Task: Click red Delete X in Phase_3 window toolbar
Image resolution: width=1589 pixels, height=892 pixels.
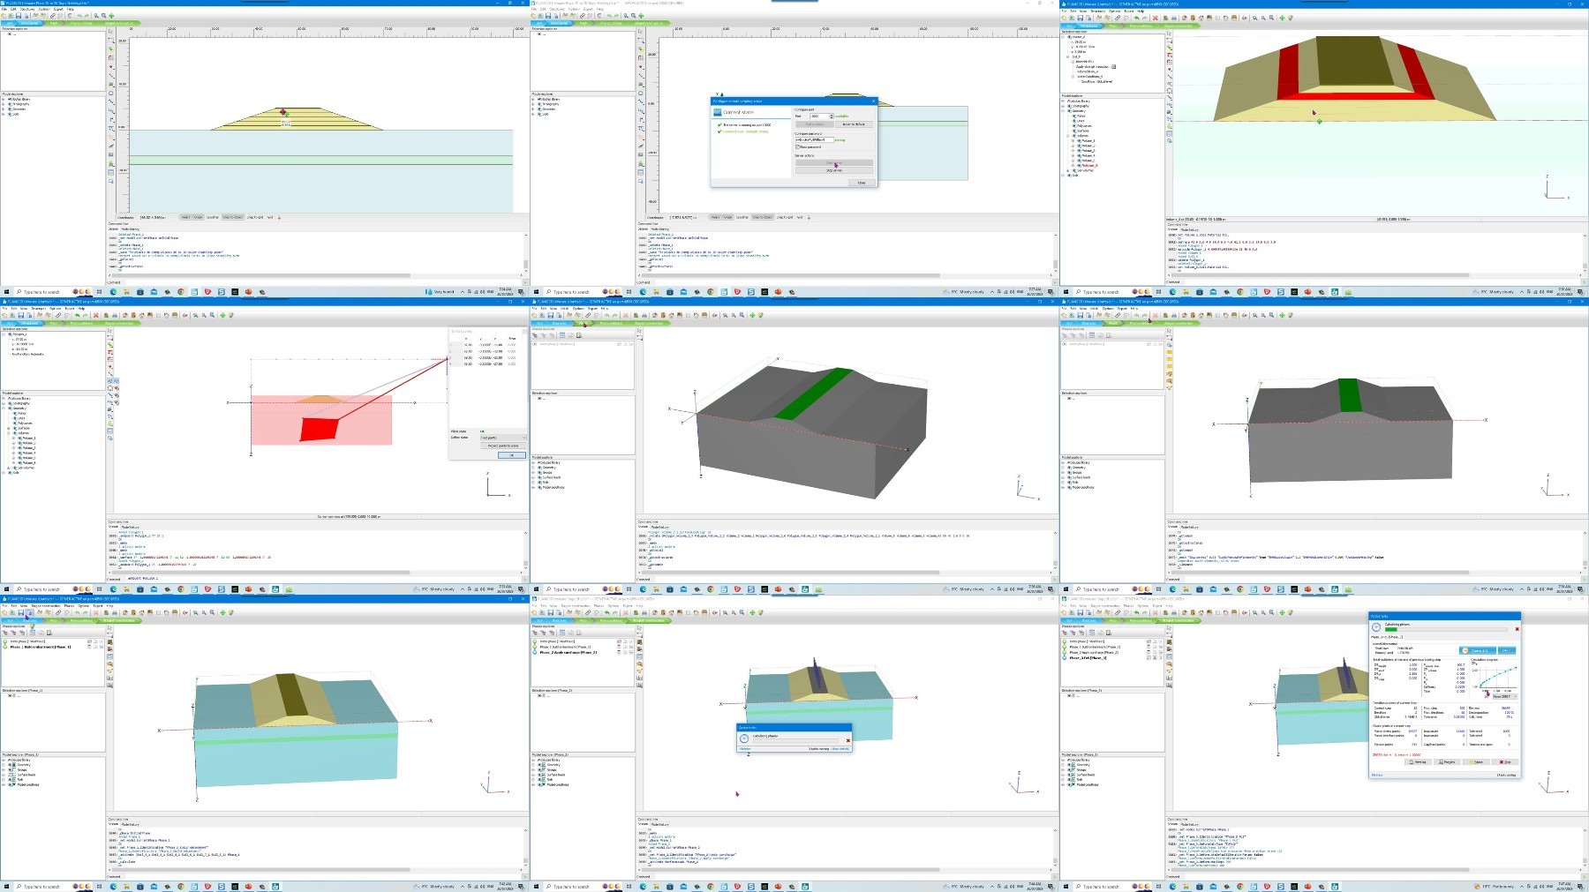Action: (x=1155, y=612)
